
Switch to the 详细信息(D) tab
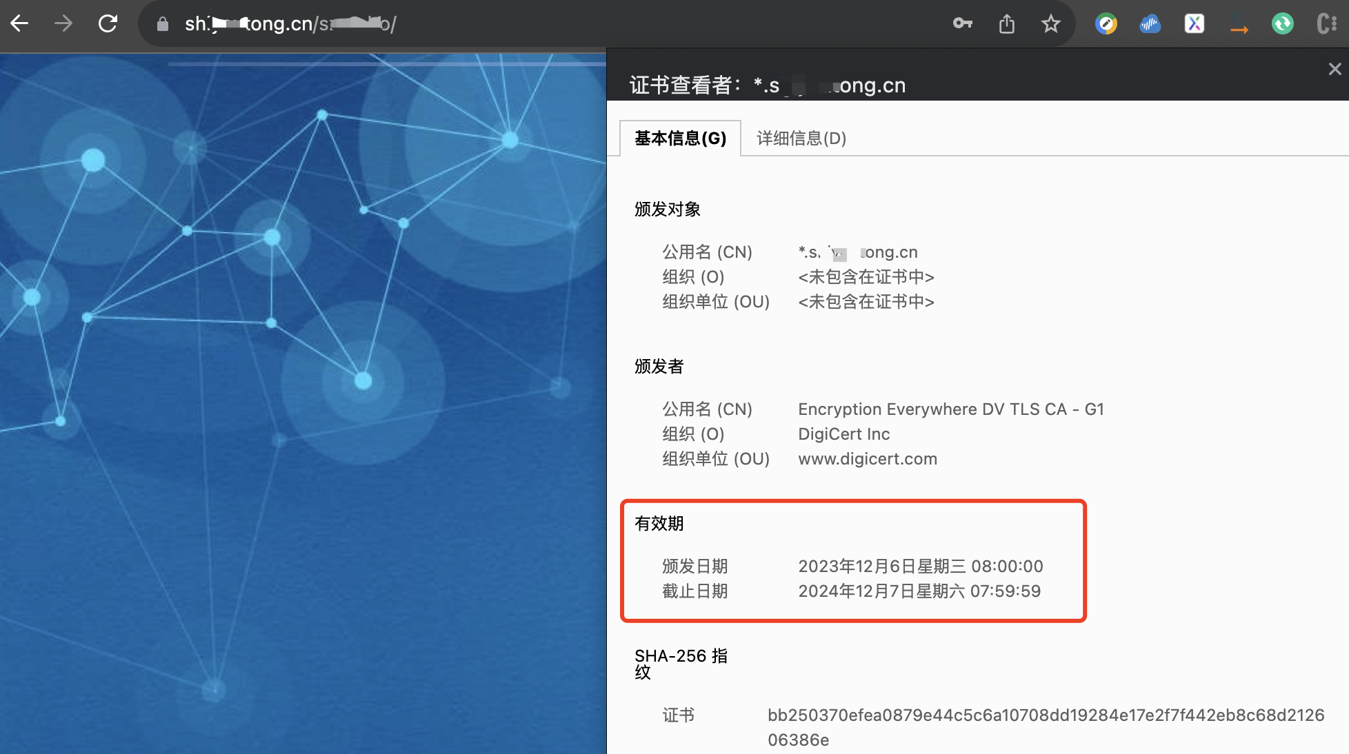[x=801, y=139]
